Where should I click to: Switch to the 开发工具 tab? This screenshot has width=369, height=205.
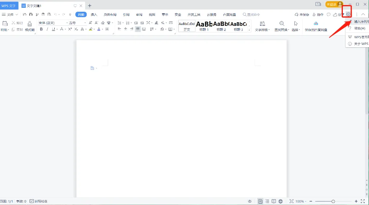(x=194, y=14)
